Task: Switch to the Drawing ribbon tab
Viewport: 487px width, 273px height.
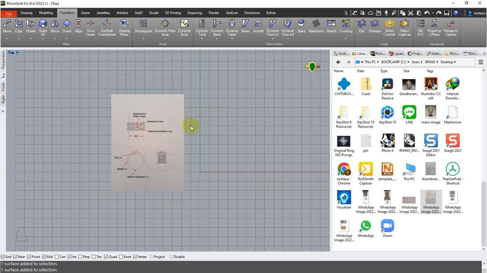Action: coord(26,13)
